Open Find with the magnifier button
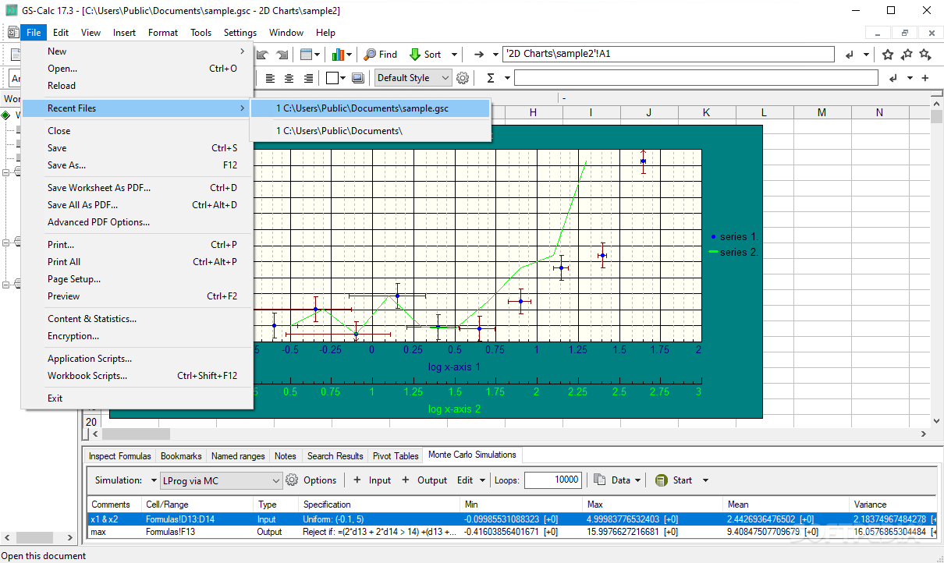The height and width of the screenshot is (563, 944). 381,55
